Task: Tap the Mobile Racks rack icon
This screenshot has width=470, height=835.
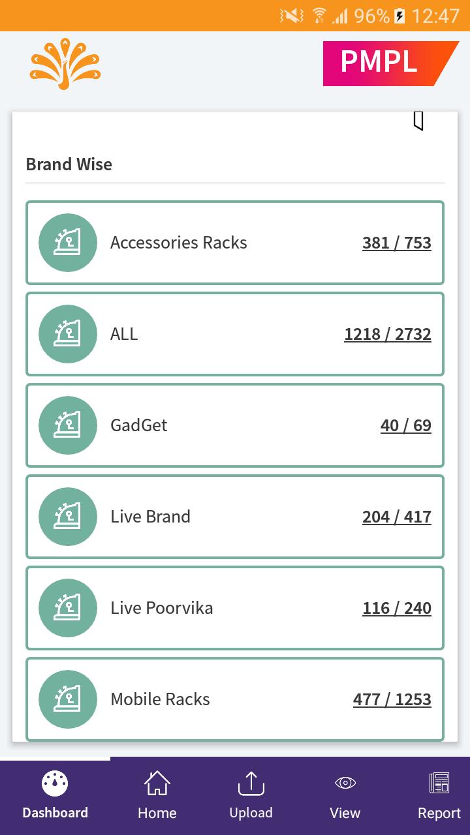Action: click(68, 699)
